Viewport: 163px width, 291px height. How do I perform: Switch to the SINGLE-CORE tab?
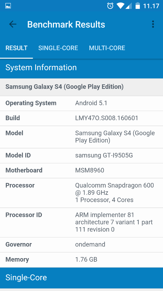coord(58,48)
